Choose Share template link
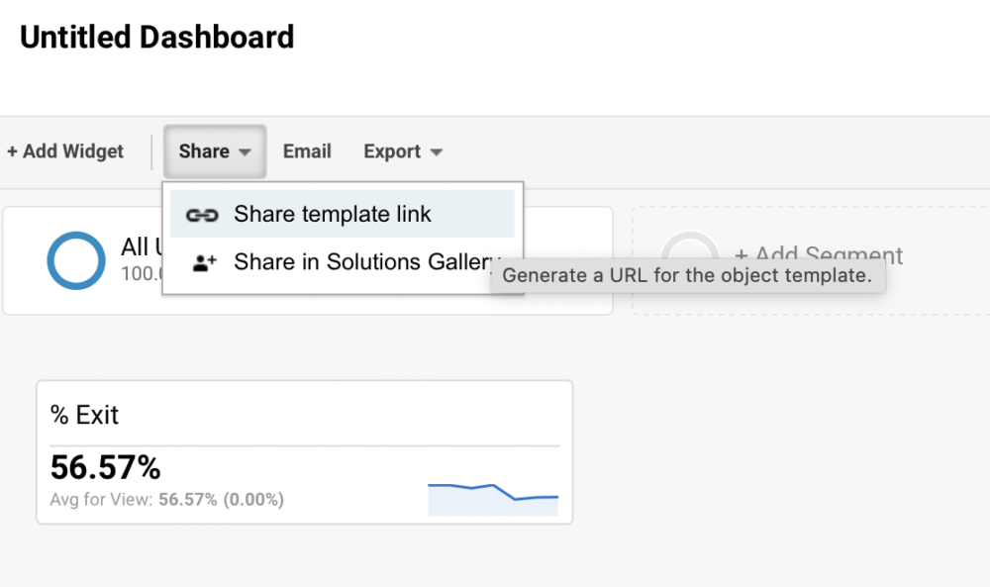990x587 pixels. [x=333, y=214]
